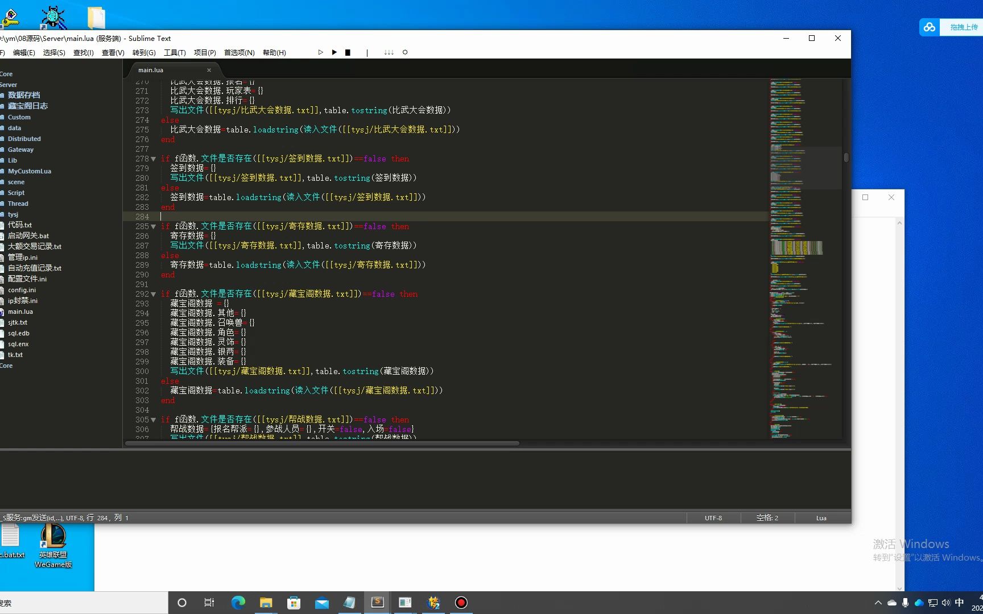Open config.ini in the sidebar
Screen dimensions: 983x614
pos(22,290)
